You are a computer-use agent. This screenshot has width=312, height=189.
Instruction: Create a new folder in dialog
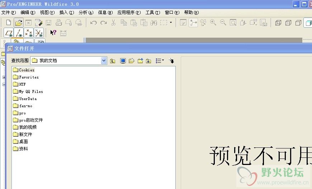tap(140, 61)
